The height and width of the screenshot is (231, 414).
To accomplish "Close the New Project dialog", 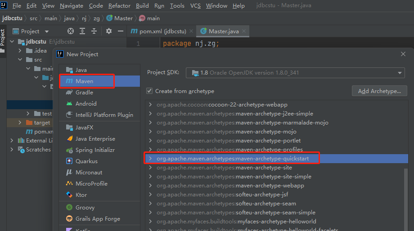I will [403, 54].
